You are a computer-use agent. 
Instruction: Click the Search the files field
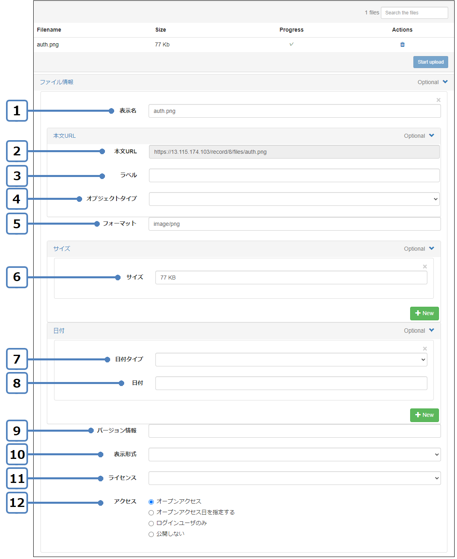tap(414, 13)
